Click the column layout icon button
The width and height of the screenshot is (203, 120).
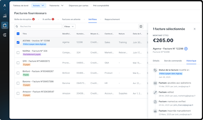coord(141,27)
